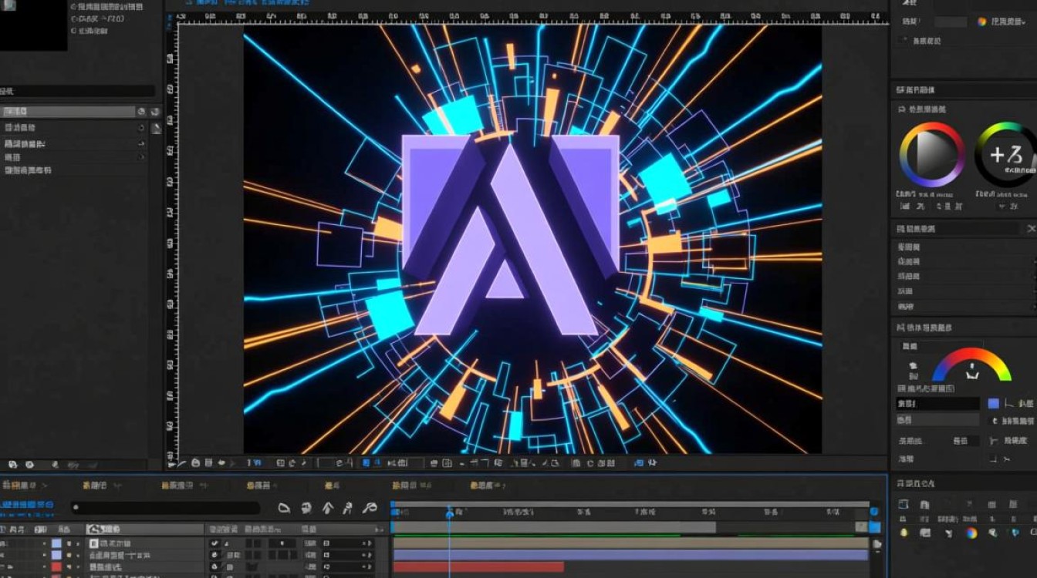Toggle the checkmark switch on the first layer row

214,543
